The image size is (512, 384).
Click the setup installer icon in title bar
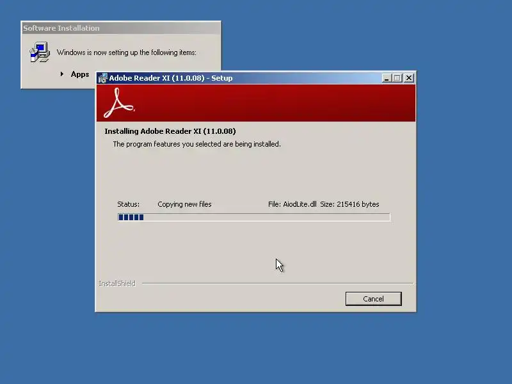pos(103,78)
